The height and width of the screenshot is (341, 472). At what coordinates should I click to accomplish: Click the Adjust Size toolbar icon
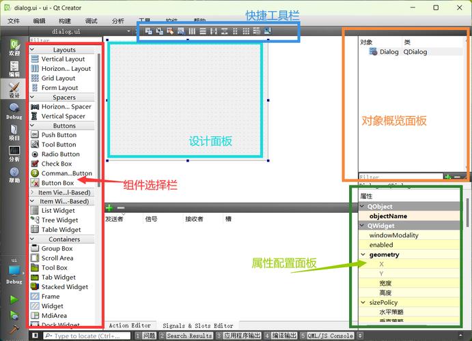[x=268, y=31]
